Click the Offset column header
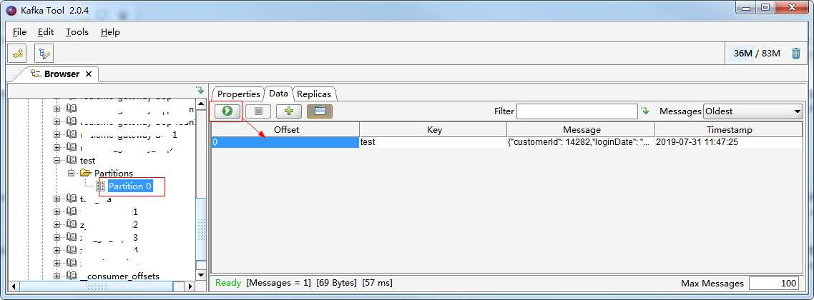The image size is (814, 300). click(286, 129)
